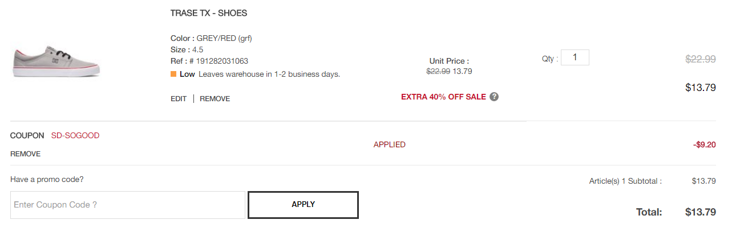Click the GREY/RED (grf) color value

pos(224,39)
